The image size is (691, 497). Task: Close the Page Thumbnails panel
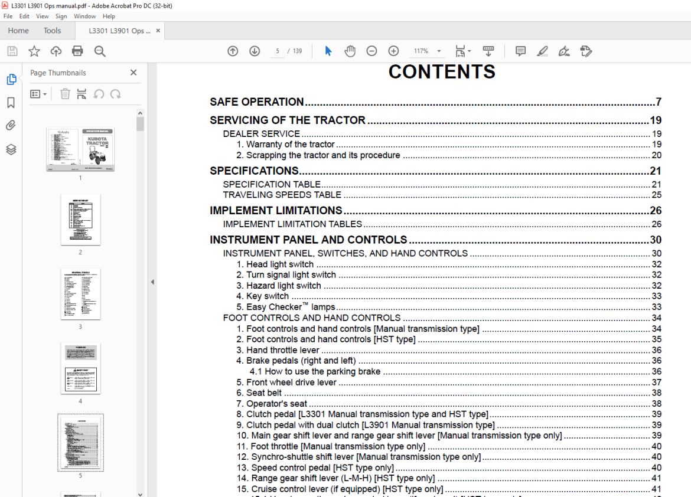[133, 73]
